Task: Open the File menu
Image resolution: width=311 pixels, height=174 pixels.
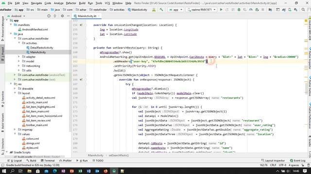Action: coord(10,3)
